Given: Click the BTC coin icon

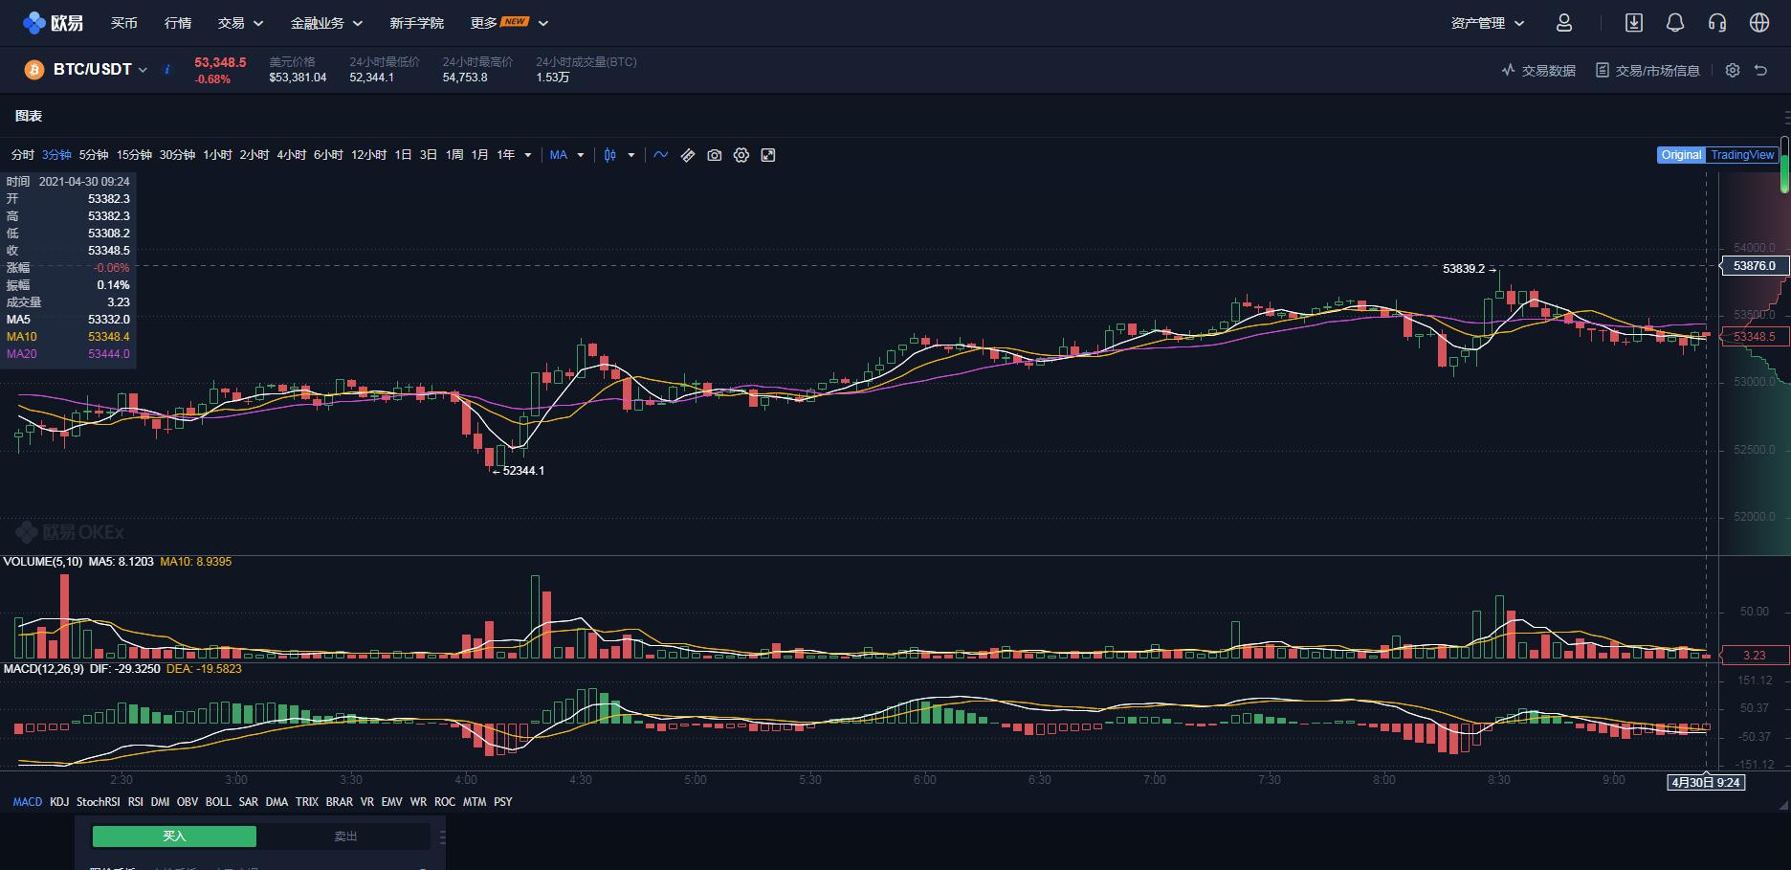Looking at the screenshot, I should 34,70.
